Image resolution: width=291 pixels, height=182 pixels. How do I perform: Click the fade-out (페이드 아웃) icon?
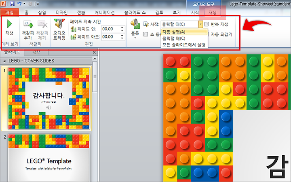coord(74,37)
